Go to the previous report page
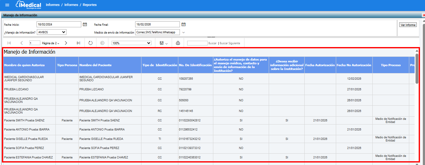The width and height of the screenshot is (425, 165). [21, 43]
